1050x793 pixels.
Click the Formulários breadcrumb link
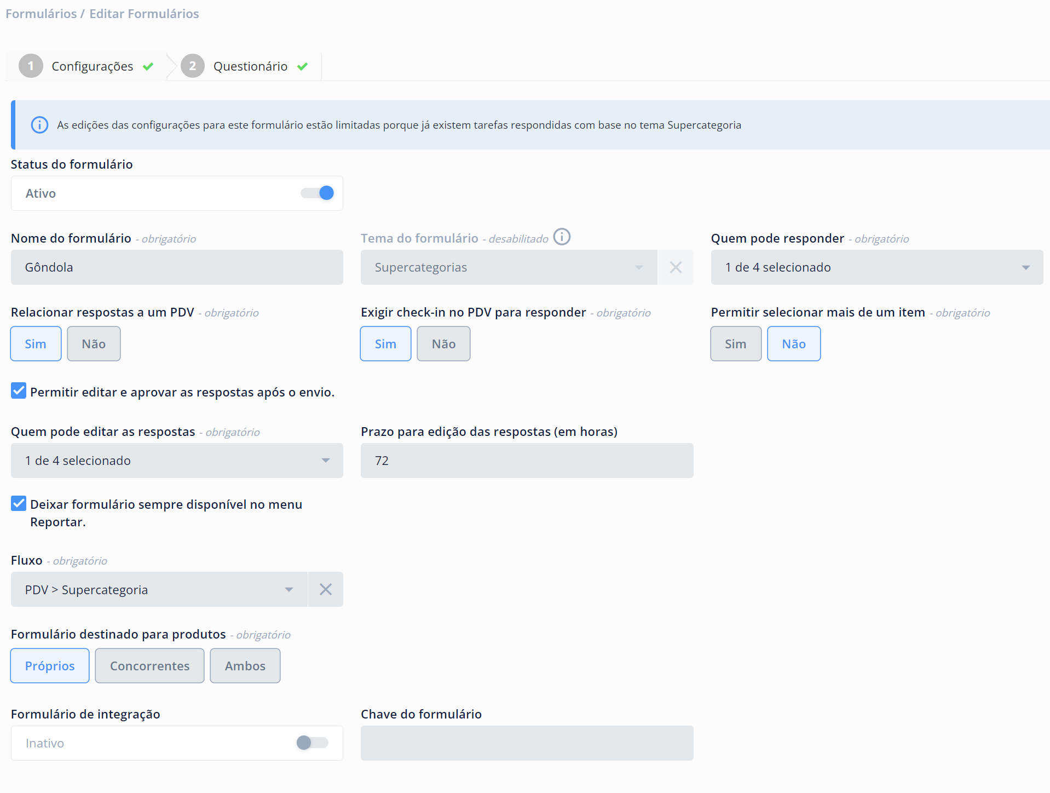tap(41, 14)
